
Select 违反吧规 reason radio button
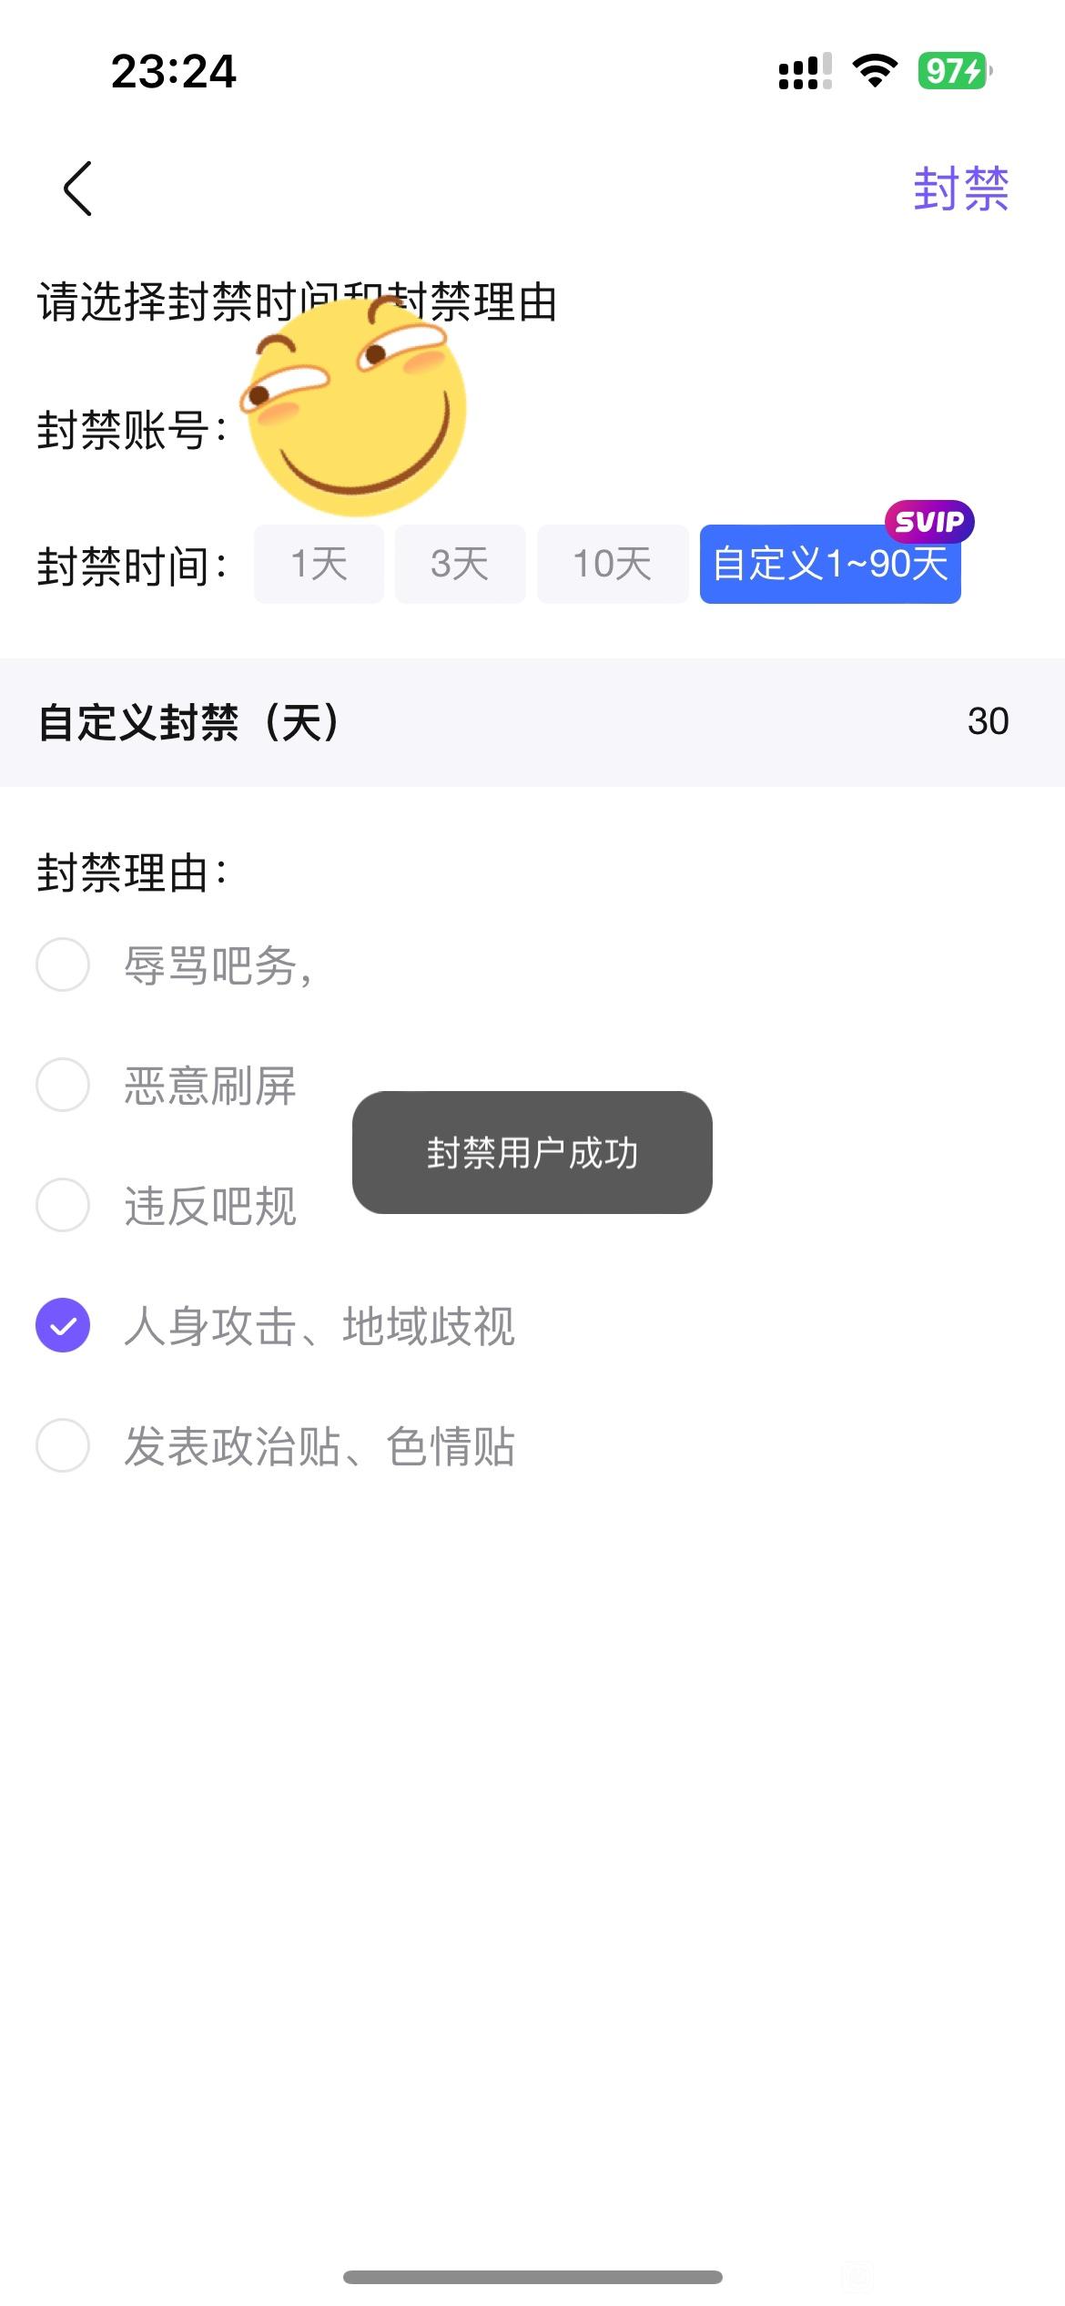click(63, 1205)
